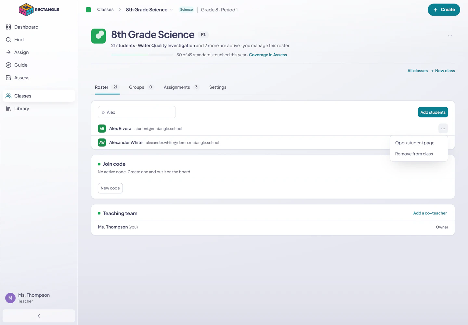Screen dimensions: 468x325
Task: Click Alexander White's AW avatar
Action: pyautogui.click(x=102, y=143)
